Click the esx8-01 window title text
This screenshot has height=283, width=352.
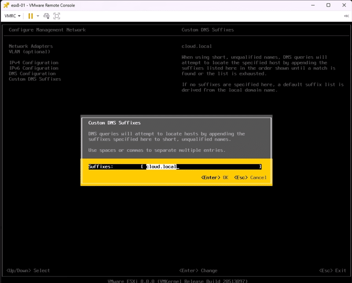(43, 5)
